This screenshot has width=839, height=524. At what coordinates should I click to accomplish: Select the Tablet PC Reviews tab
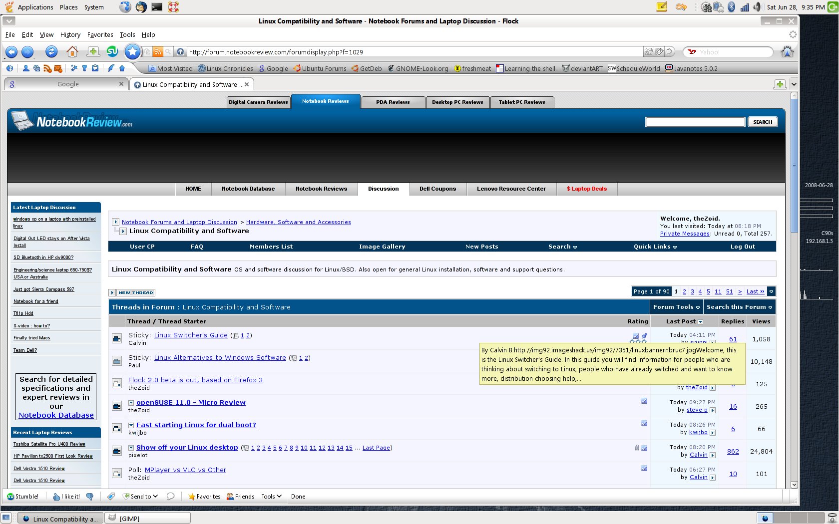(522, 102)
